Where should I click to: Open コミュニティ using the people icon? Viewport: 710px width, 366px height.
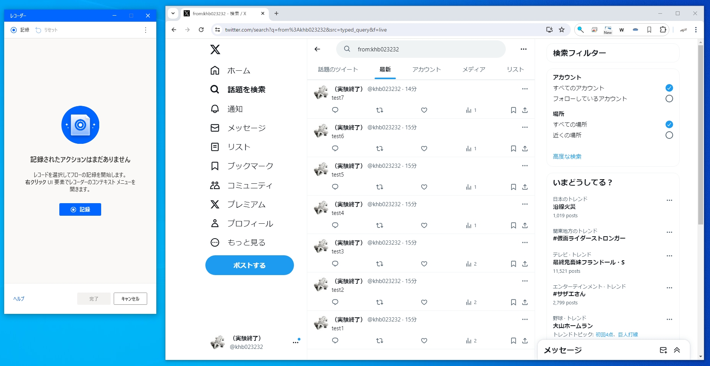pos(215,185)
